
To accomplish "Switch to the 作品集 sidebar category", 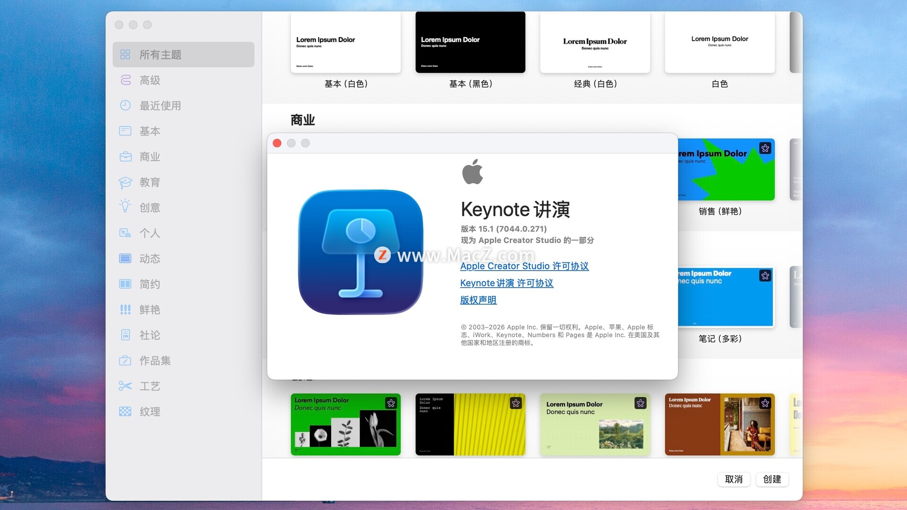I will (154, 361).
